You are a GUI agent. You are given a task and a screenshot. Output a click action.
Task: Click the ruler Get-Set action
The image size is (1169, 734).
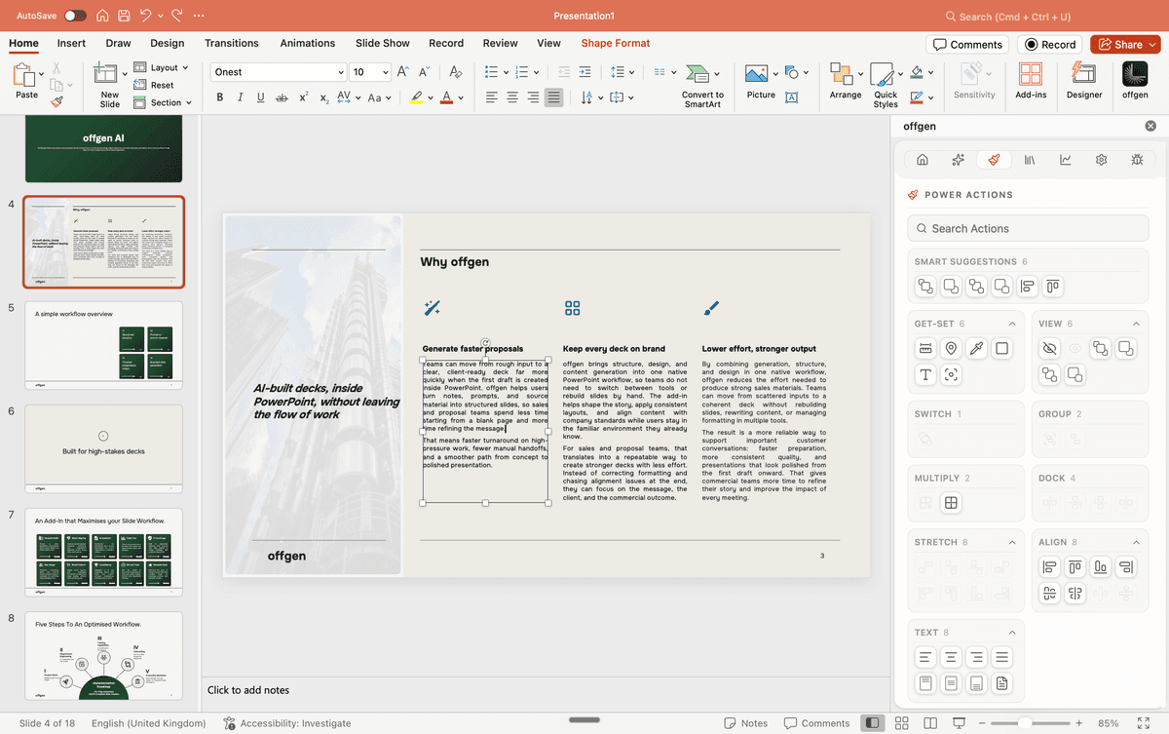click(925, 348)
